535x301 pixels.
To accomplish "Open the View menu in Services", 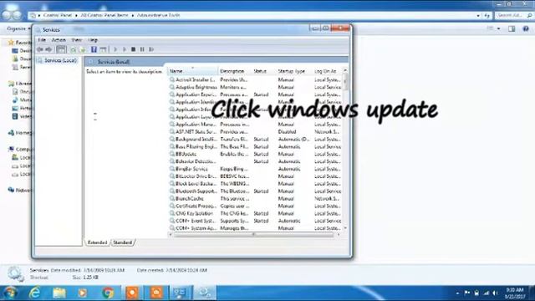I will tap(77, 40).
